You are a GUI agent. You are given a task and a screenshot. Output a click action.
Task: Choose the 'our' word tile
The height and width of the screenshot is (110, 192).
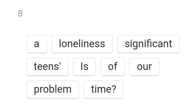point(145,67)
